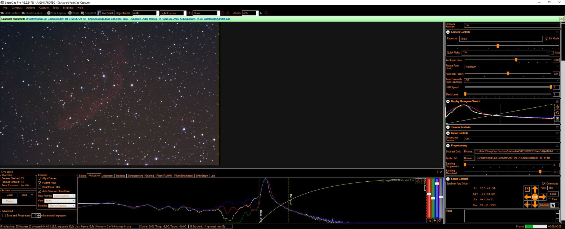Save the Display Histogram Stretch settings
The height and width of the screenshot is (229, 565).
pos(557,119)
